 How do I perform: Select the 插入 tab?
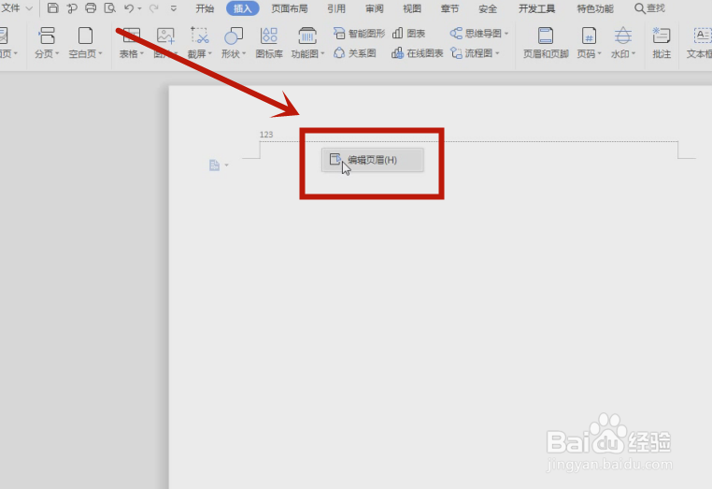pos(243,8)
